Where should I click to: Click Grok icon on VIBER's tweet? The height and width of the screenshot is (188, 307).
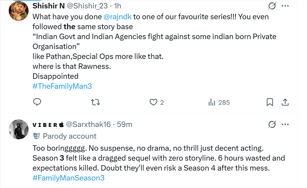point(272,124)
